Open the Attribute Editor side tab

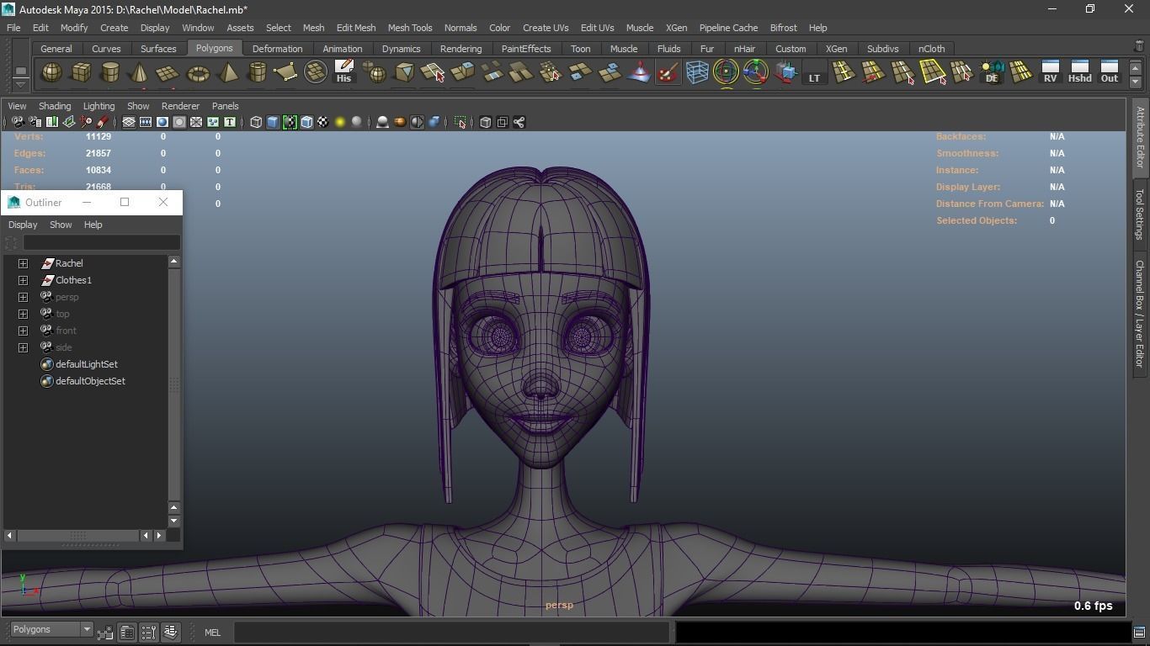[1140, 137]
